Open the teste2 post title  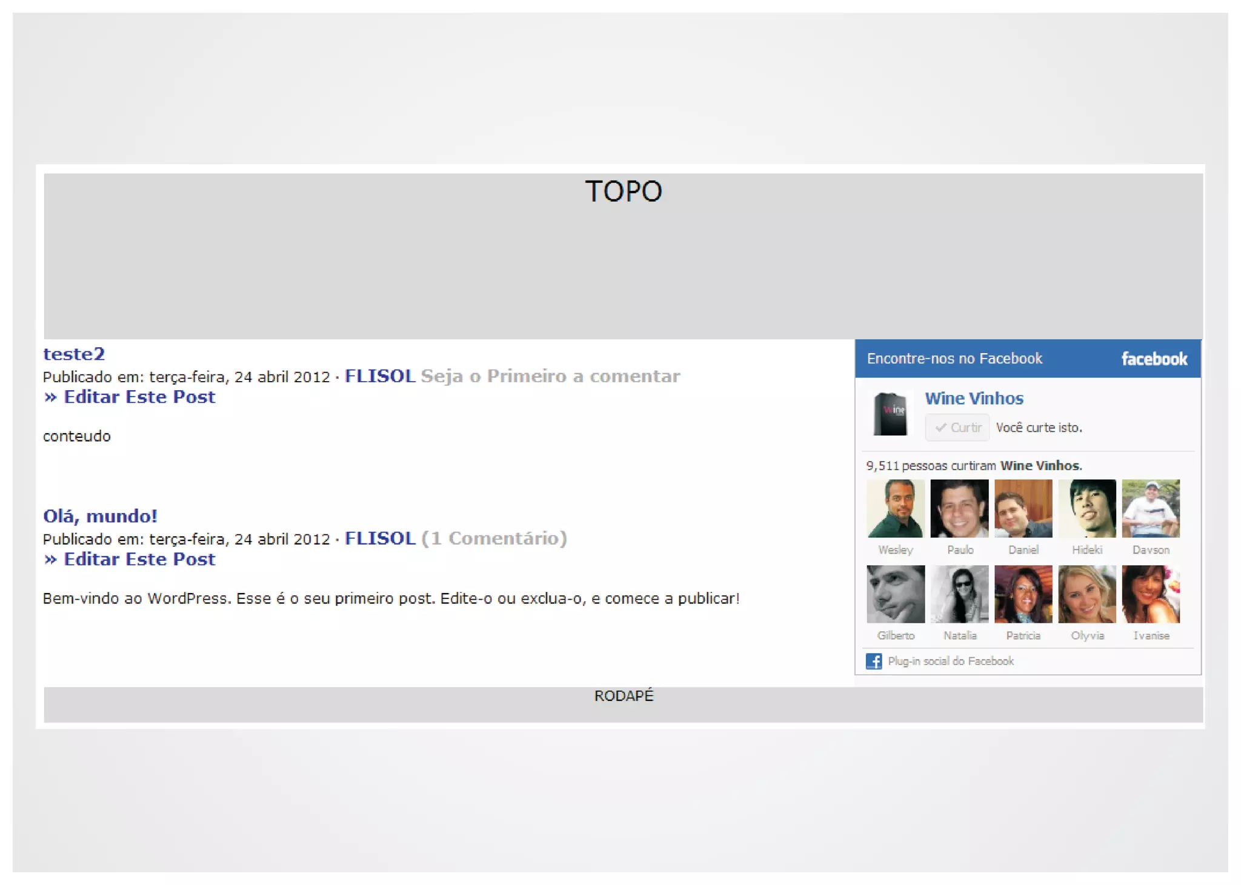pos(74,354)
